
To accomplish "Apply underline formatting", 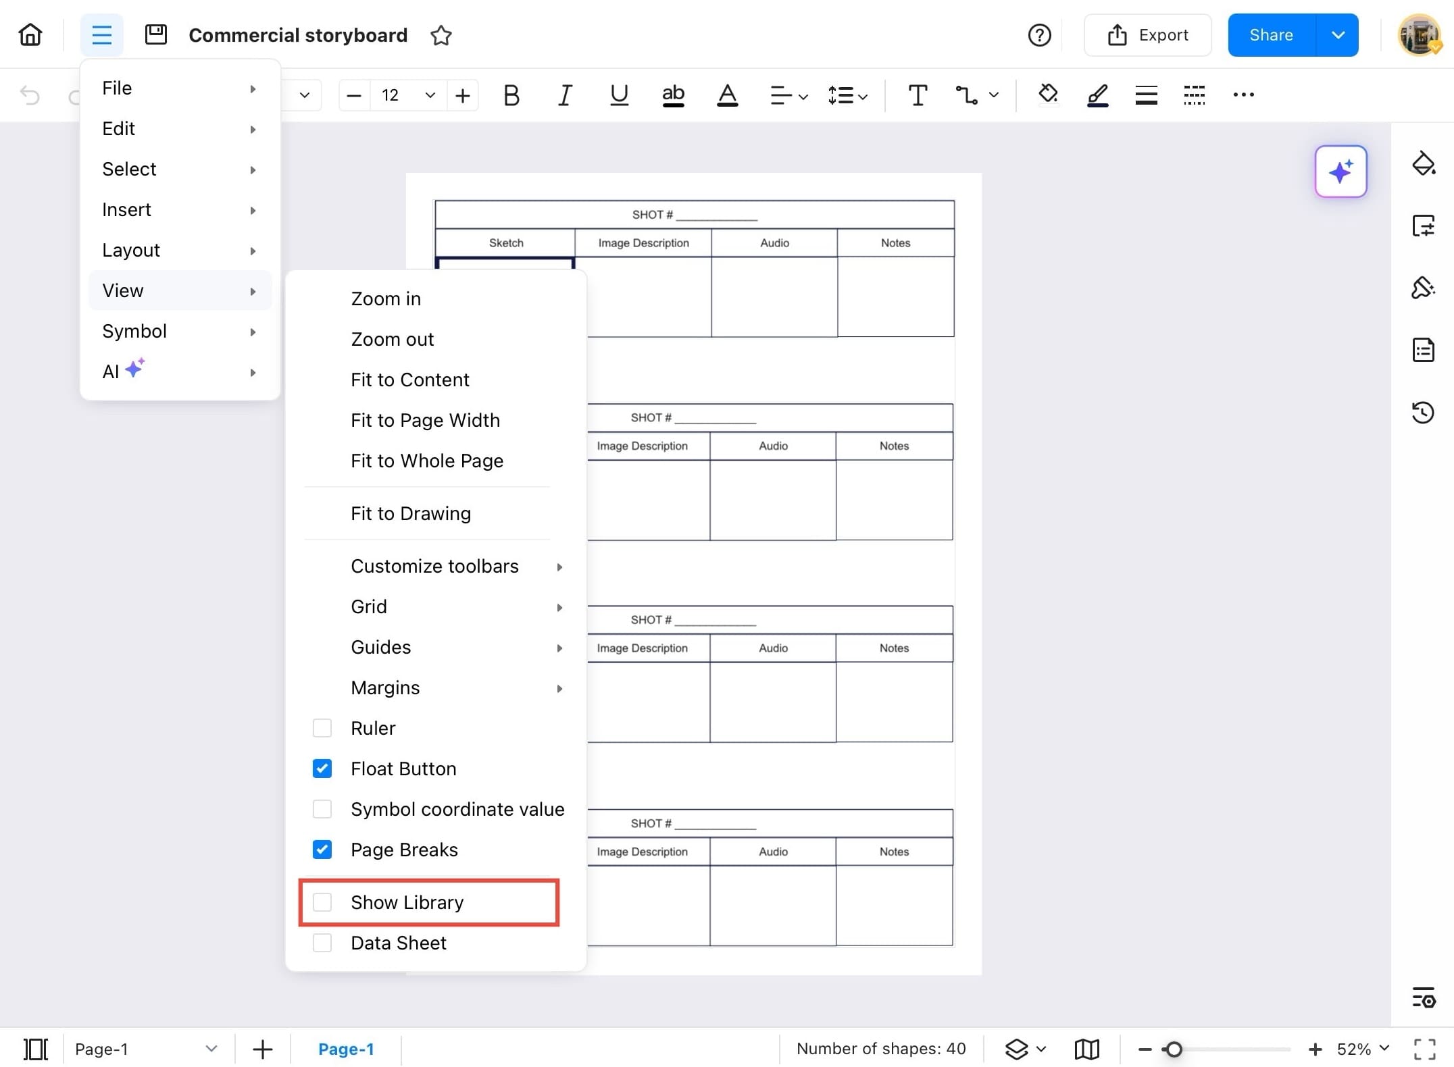I will pos(619,95).
